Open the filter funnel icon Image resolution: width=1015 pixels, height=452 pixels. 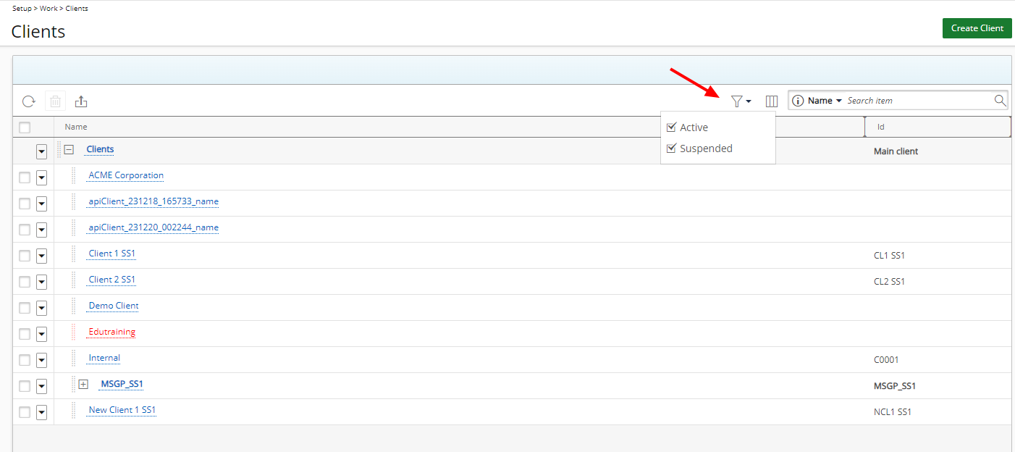tap(736, 101)
